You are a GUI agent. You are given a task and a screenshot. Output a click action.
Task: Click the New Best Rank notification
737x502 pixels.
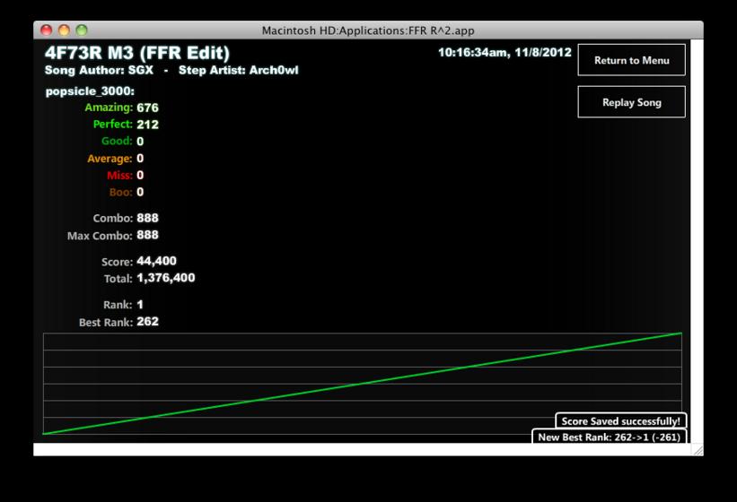(x=610, y=437)
